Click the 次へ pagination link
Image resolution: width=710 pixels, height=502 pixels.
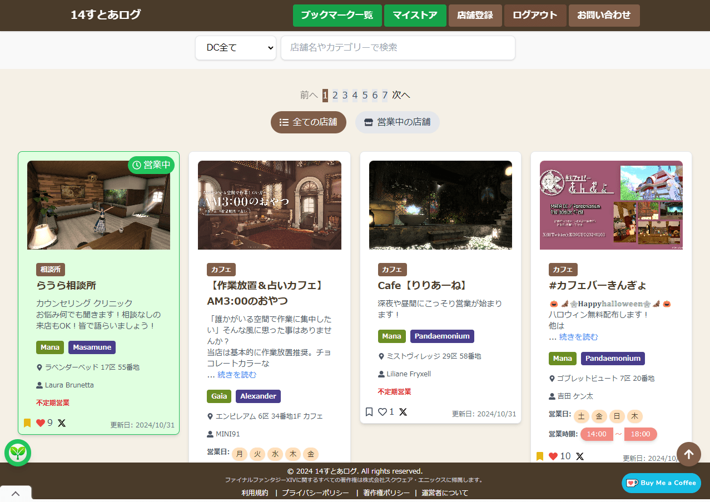click(401, 95)
